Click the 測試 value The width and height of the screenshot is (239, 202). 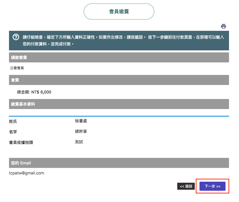(x=79, y=142)
